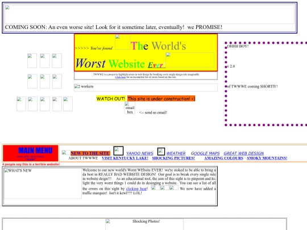Follow the SHOCKING PICTURES! link
Image resolution: width=307 pixels, height=230 pixels.
coord(173,158)
